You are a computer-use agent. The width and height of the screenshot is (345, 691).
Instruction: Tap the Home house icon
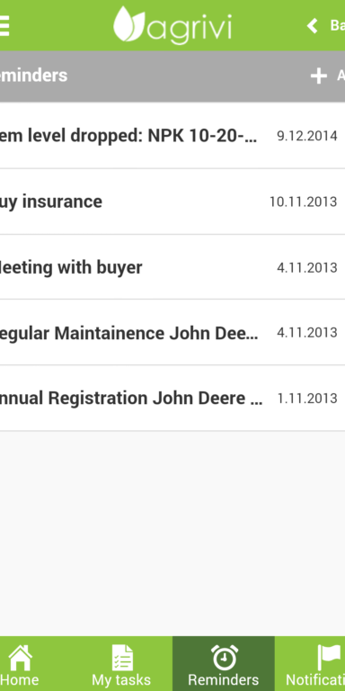pyautogui.click(x=21, y=658)
